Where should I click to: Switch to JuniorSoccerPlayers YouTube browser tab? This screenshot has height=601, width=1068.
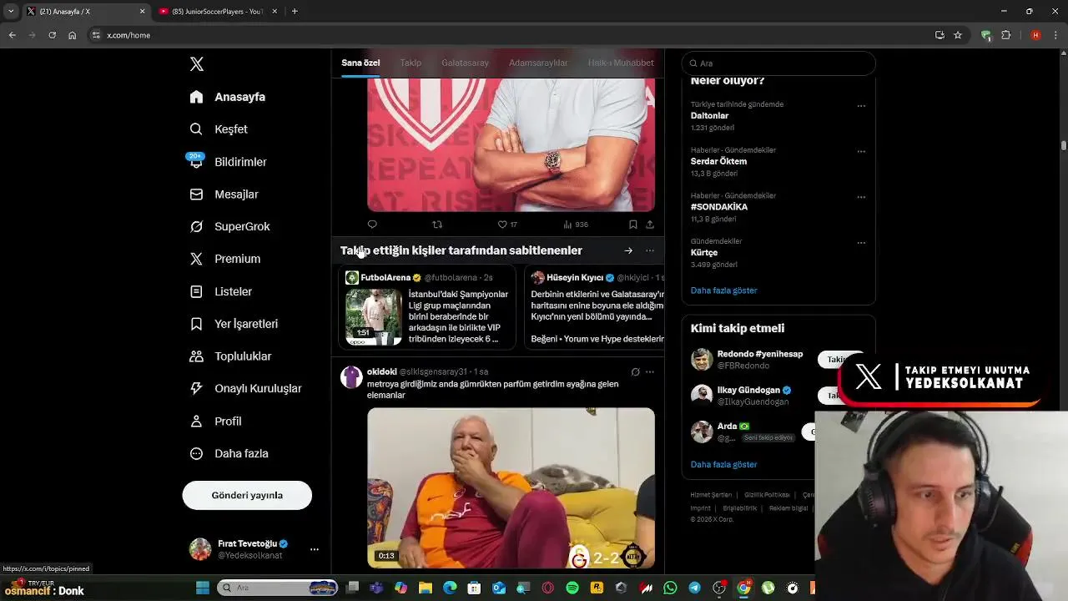coord(219,12)
